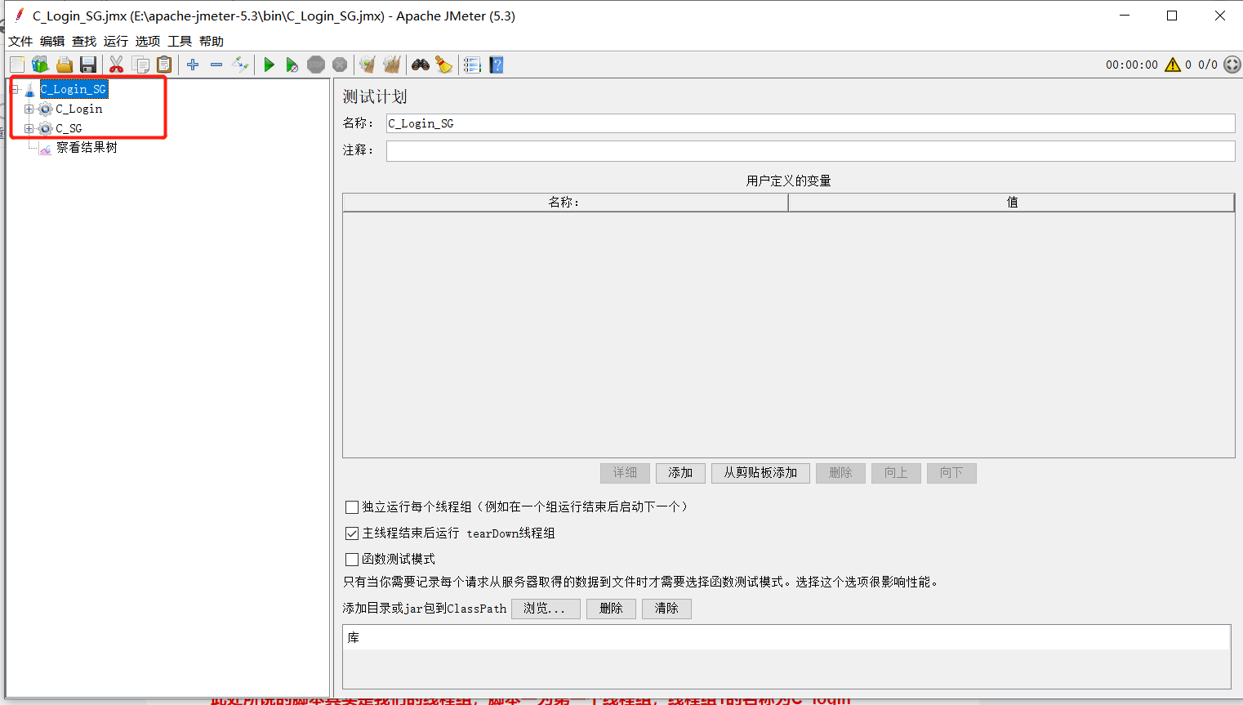
Task: Select the start-without-pauses play icon
Action: click(293, 65)
